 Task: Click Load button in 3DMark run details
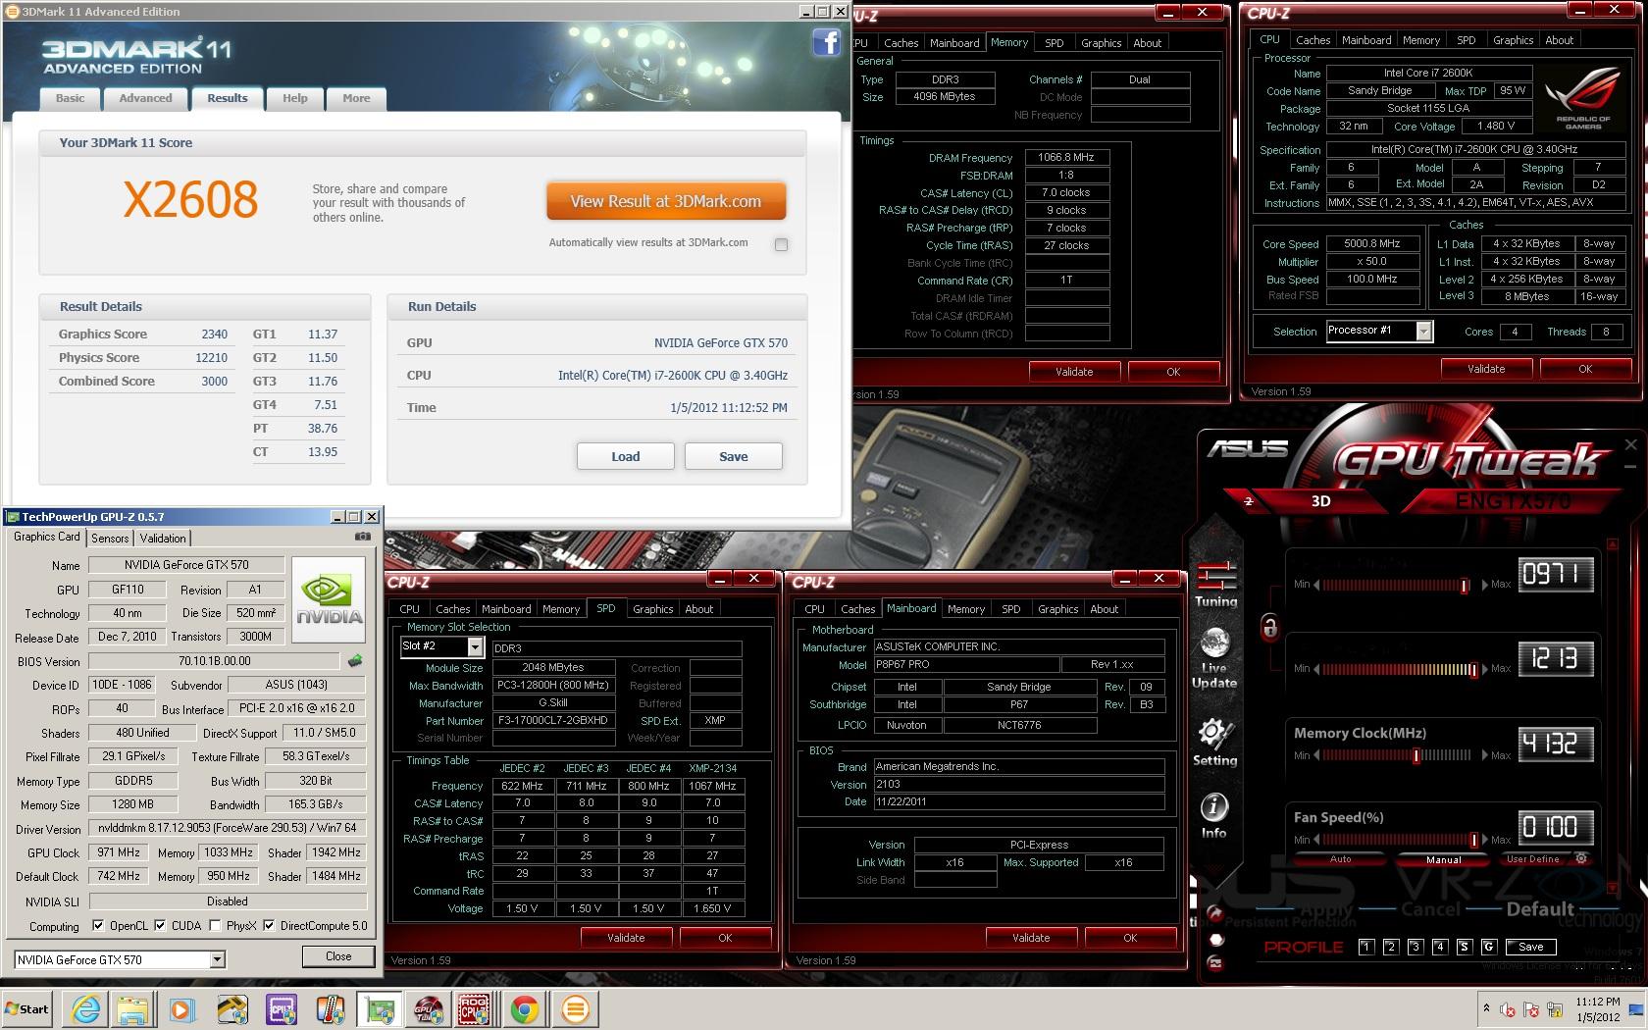tap(625, 456)
